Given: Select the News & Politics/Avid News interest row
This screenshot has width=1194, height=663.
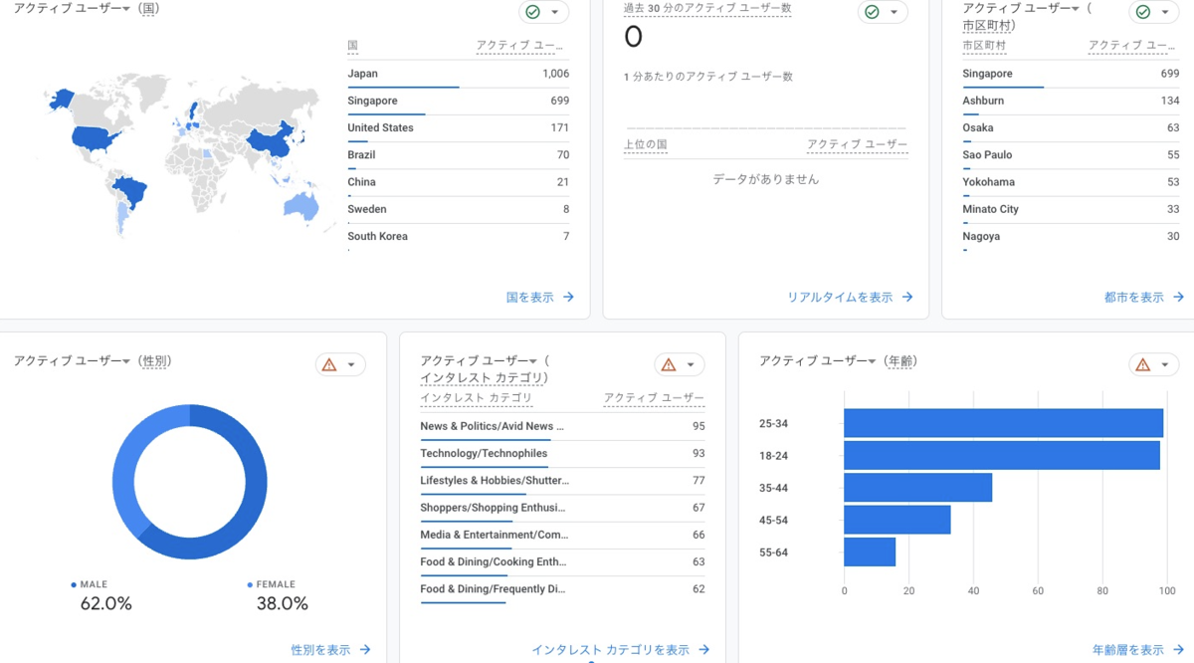Looking at the screenshot, I should 562,426.
